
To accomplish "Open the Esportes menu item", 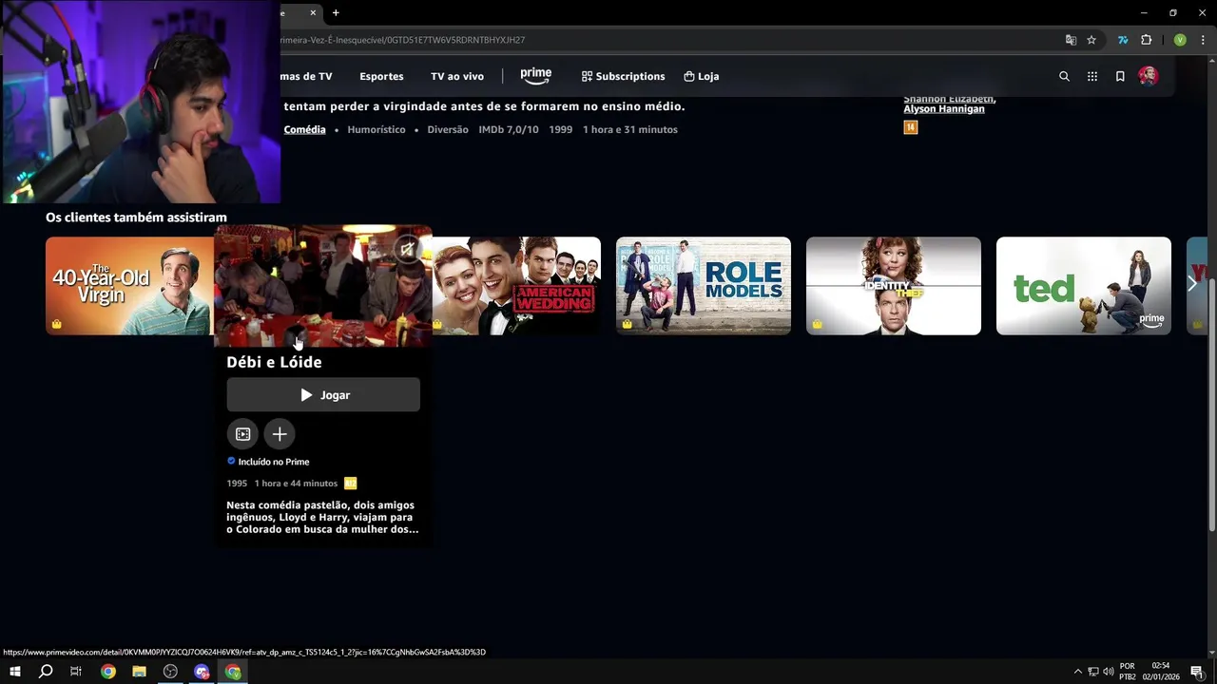I will pos(381,76).
